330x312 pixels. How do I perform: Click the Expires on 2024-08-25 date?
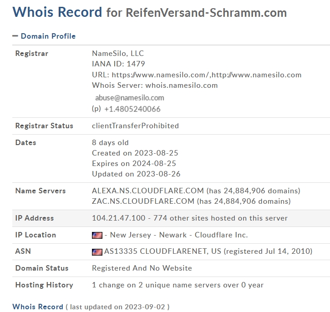[134, 164]
